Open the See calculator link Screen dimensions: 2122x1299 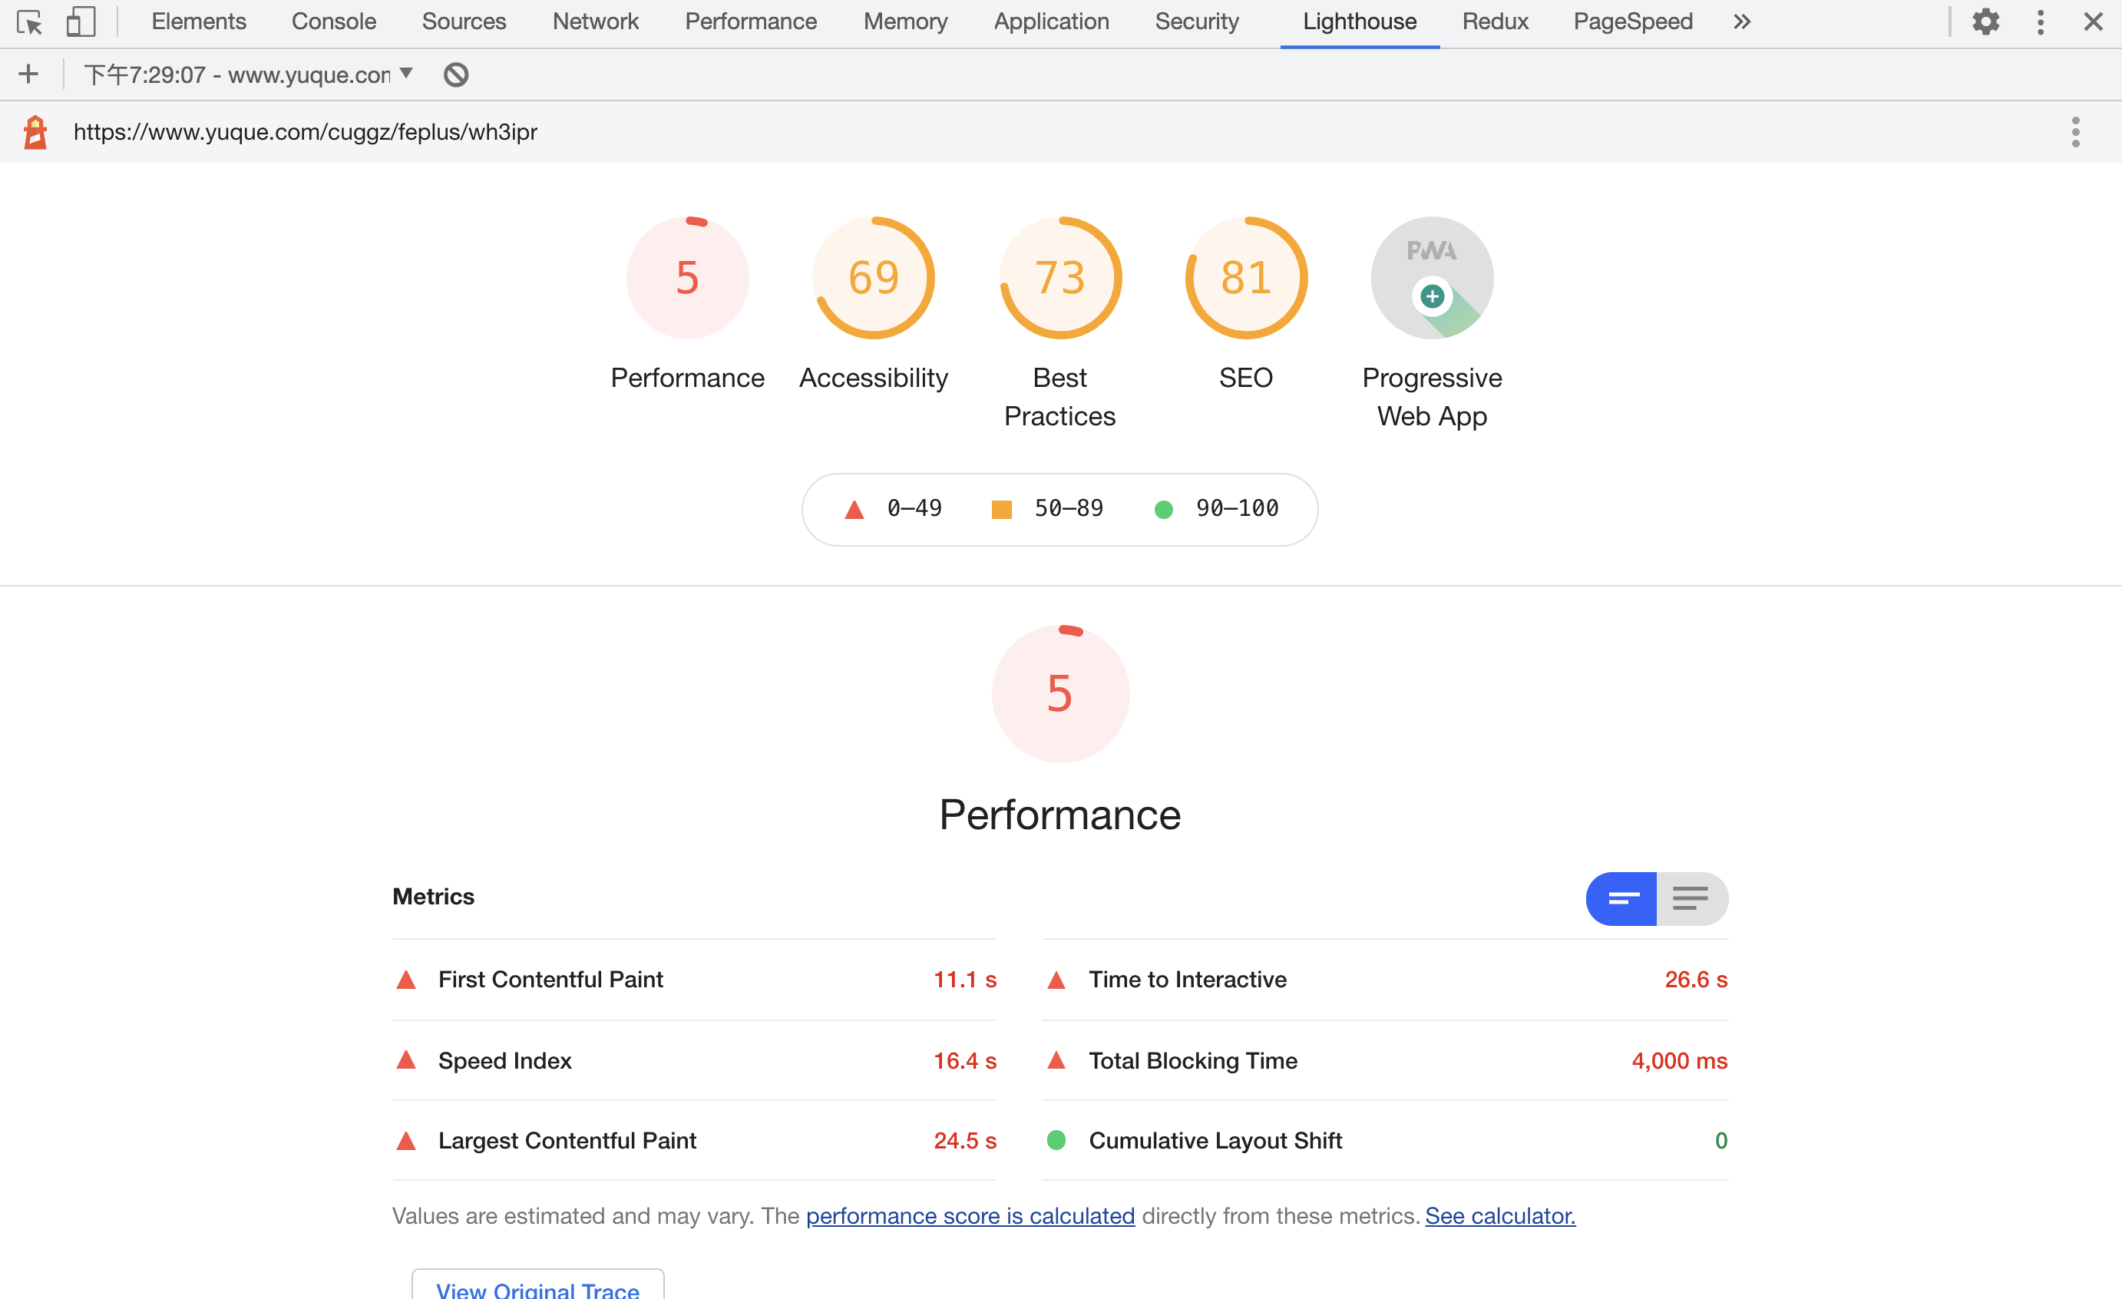pos(1499,1215)
